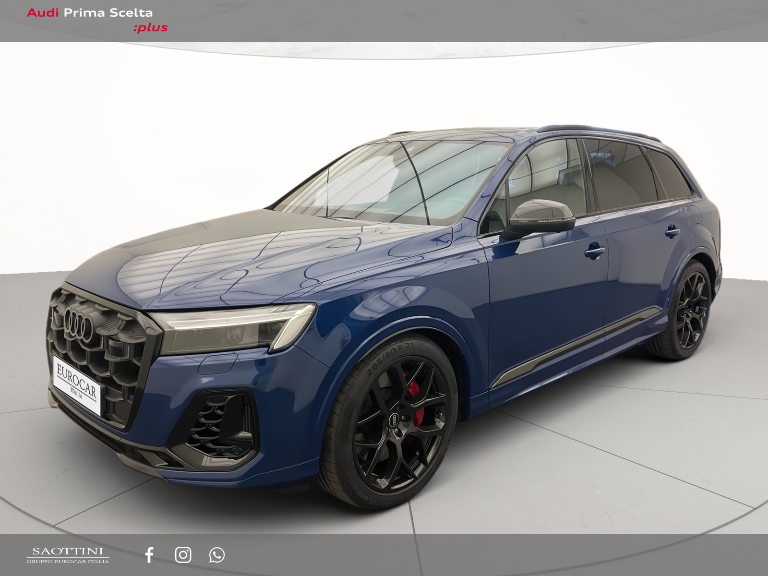Click the Eurocar Italia license plate
Viewport: 768px width, 576px height.
click(77, 385)
